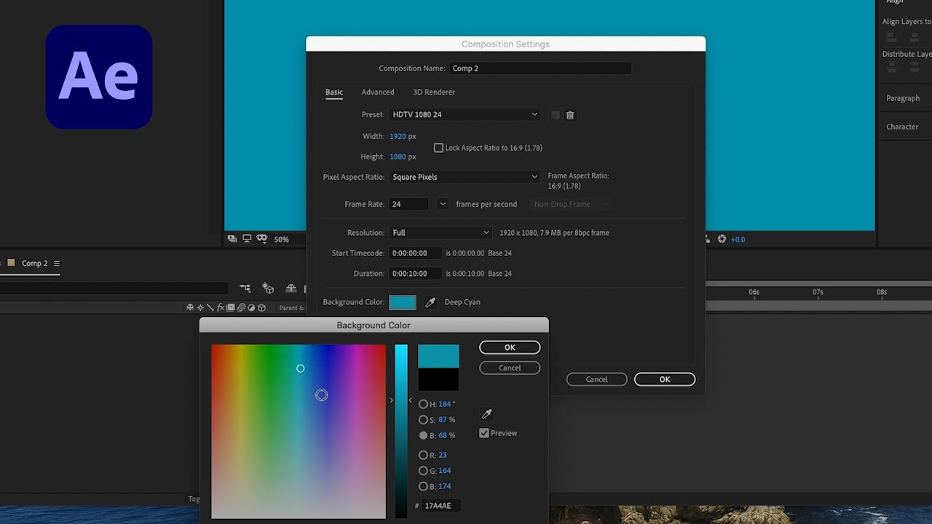
Task: Click the save preset icon beside trash
Action: click(x=556, y=115)
